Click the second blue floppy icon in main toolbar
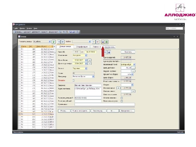 coord(73,32)
